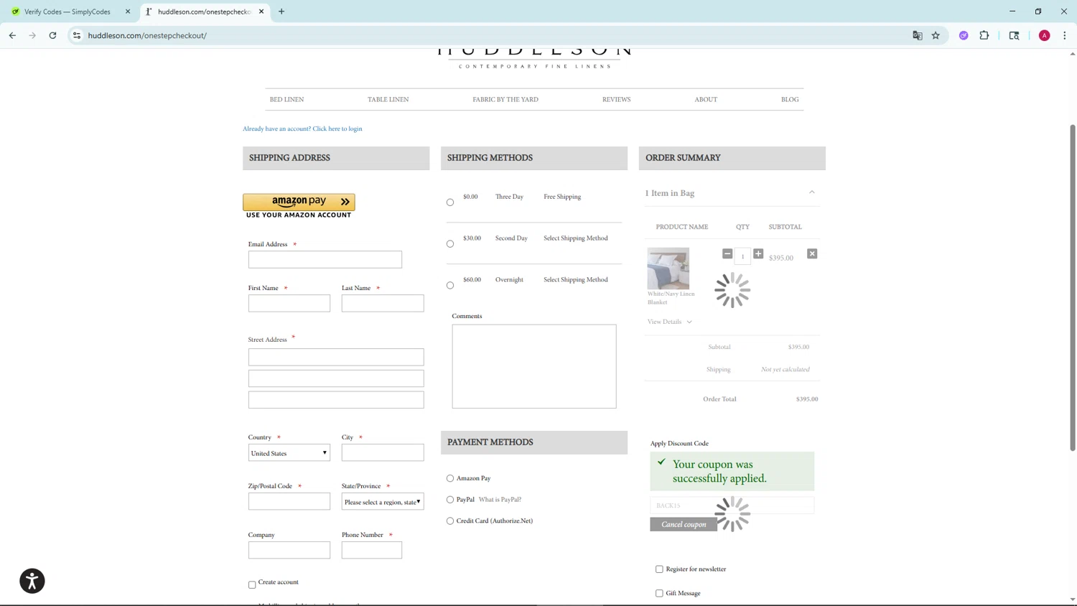This screenshot has height=606, width=1077.
Task: Open the Extensions puzzle icon
Action: click(984, 35)
